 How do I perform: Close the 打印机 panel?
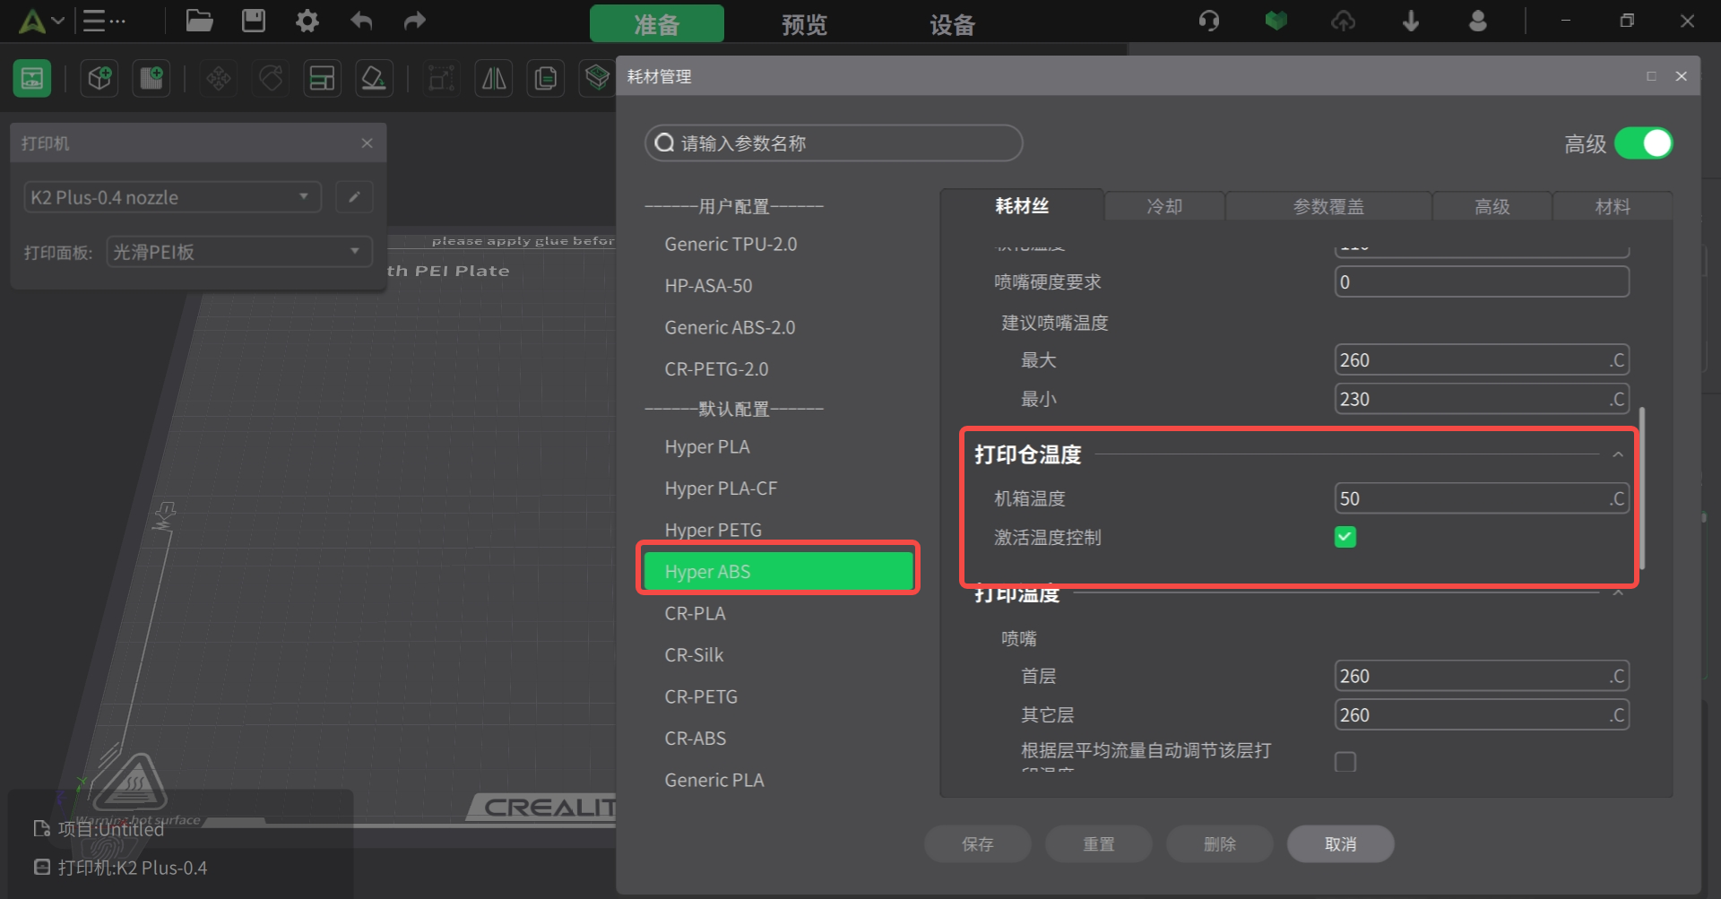367,143
